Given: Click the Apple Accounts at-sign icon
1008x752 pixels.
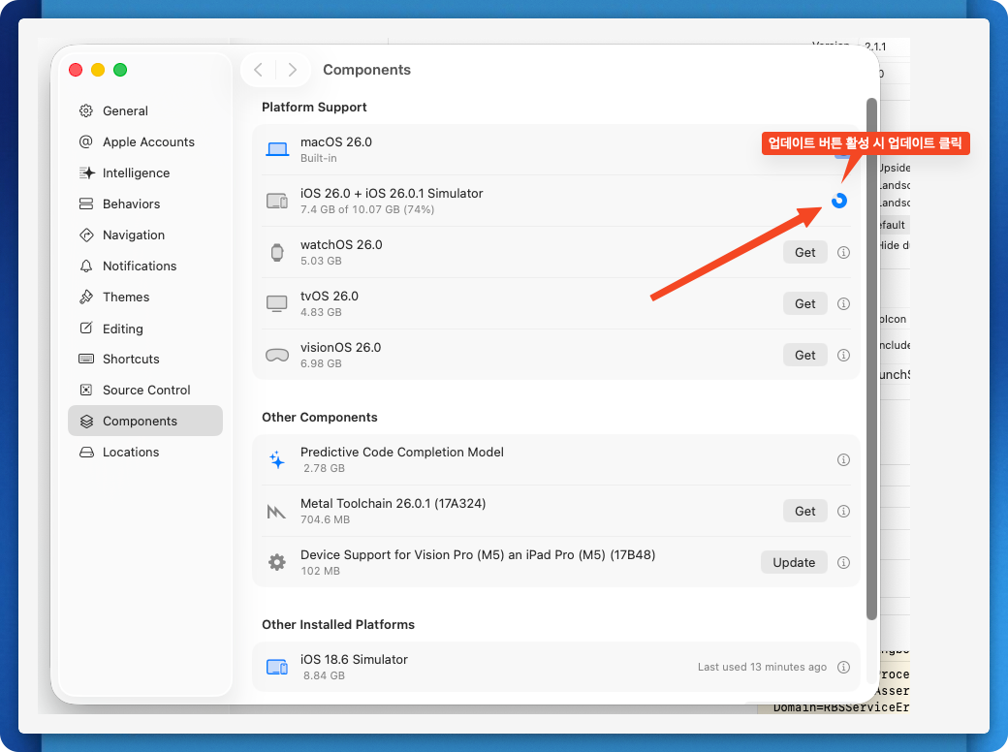Looking at the screenshot, I should coord(86,141).
